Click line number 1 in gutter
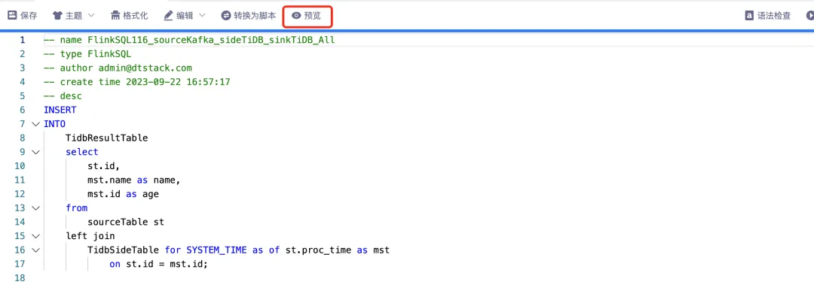The image size is (814, 306). point(23,40)
